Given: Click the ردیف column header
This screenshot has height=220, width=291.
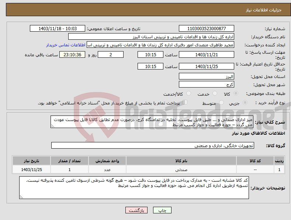Looking at the screenshot, I should 279,161.
